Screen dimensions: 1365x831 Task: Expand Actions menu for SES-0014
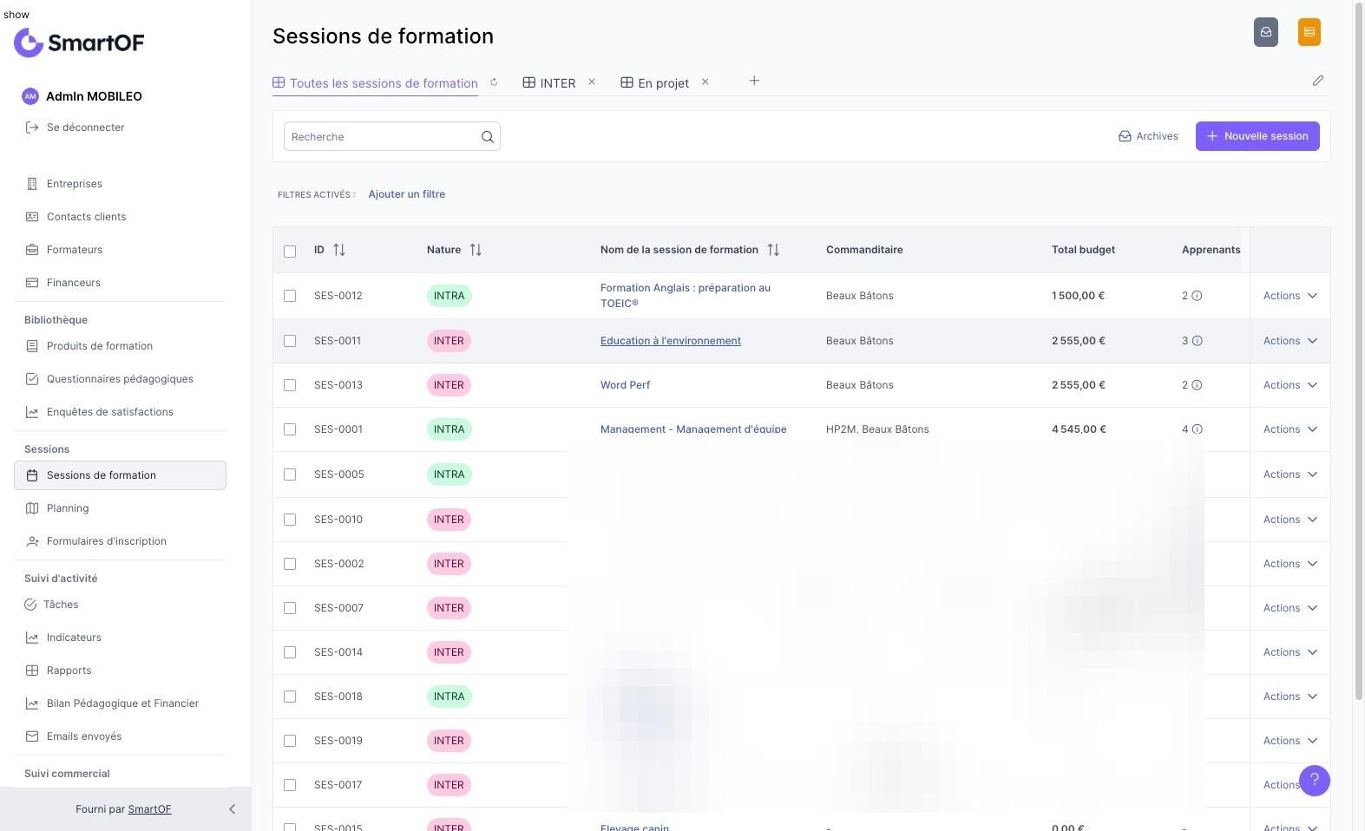[x=1290, y=652]
